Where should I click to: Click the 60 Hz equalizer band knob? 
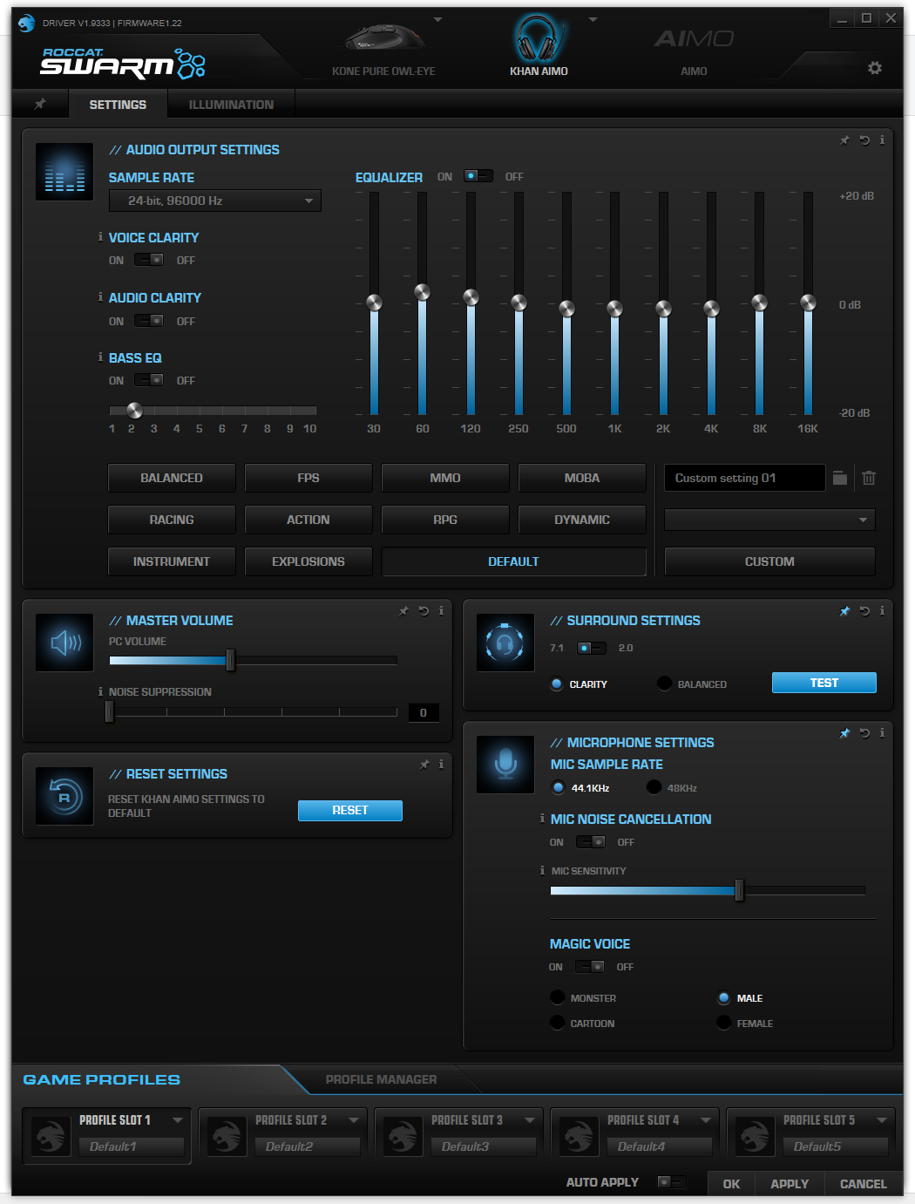(x=423, y=292)
